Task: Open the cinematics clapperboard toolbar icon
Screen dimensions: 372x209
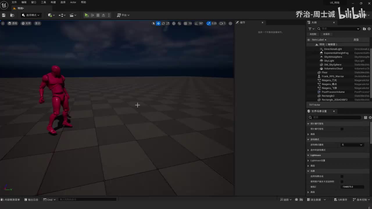Action: 73,15
